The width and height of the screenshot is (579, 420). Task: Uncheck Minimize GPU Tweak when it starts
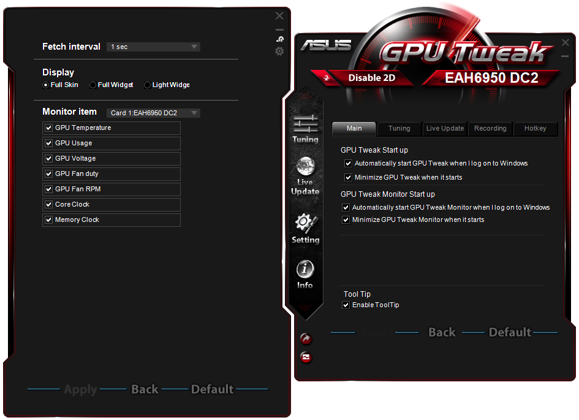[x=348, y=178]
